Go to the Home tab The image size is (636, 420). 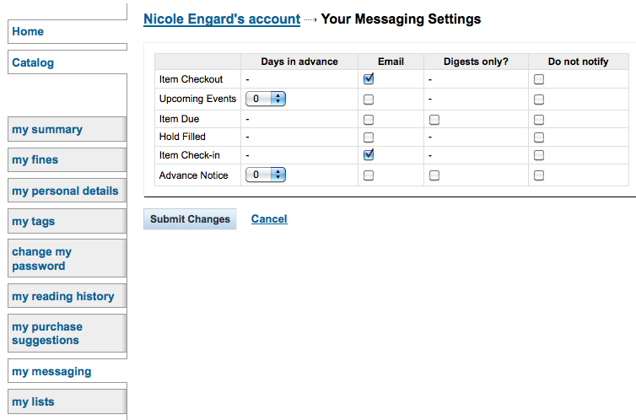tap(67, 31)
